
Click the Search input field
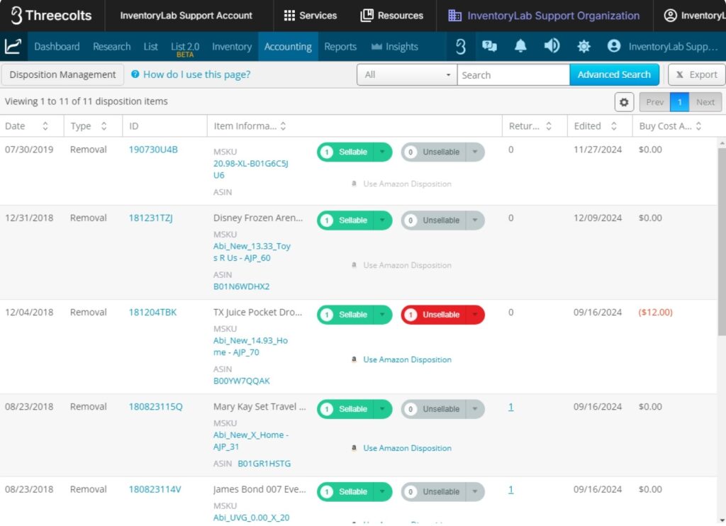tap(513, 75)
